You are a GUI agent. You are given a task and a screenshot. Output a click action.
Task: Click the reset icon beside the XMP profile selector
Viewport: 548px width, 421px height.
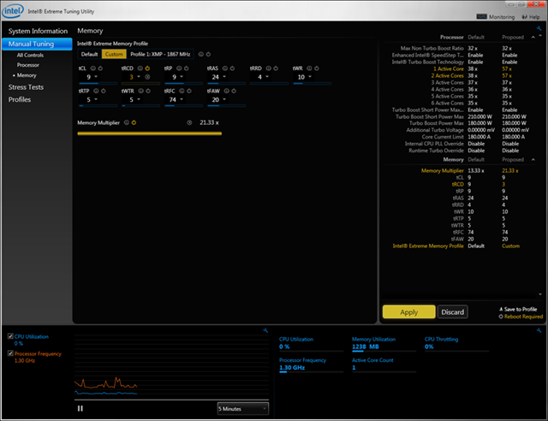[x=208, y=54]
